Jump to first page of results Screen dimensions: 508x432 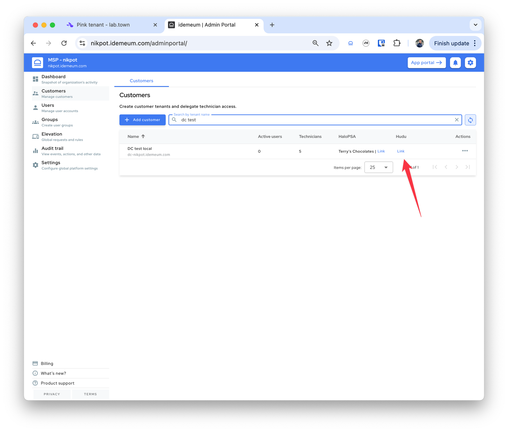pos(435,167)
